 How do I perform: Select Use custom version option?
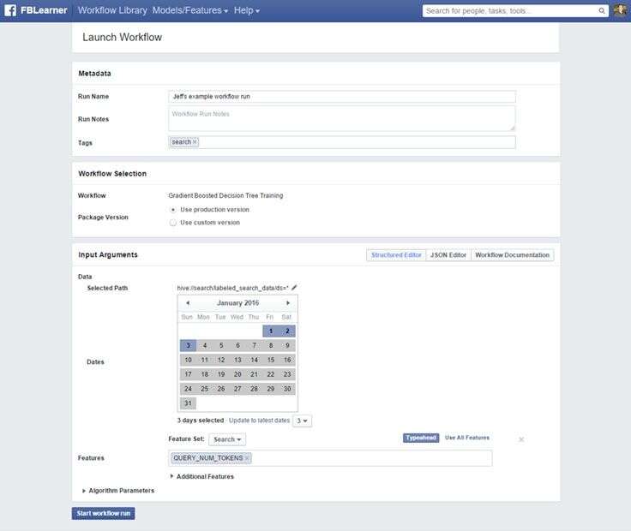(173, 223)
